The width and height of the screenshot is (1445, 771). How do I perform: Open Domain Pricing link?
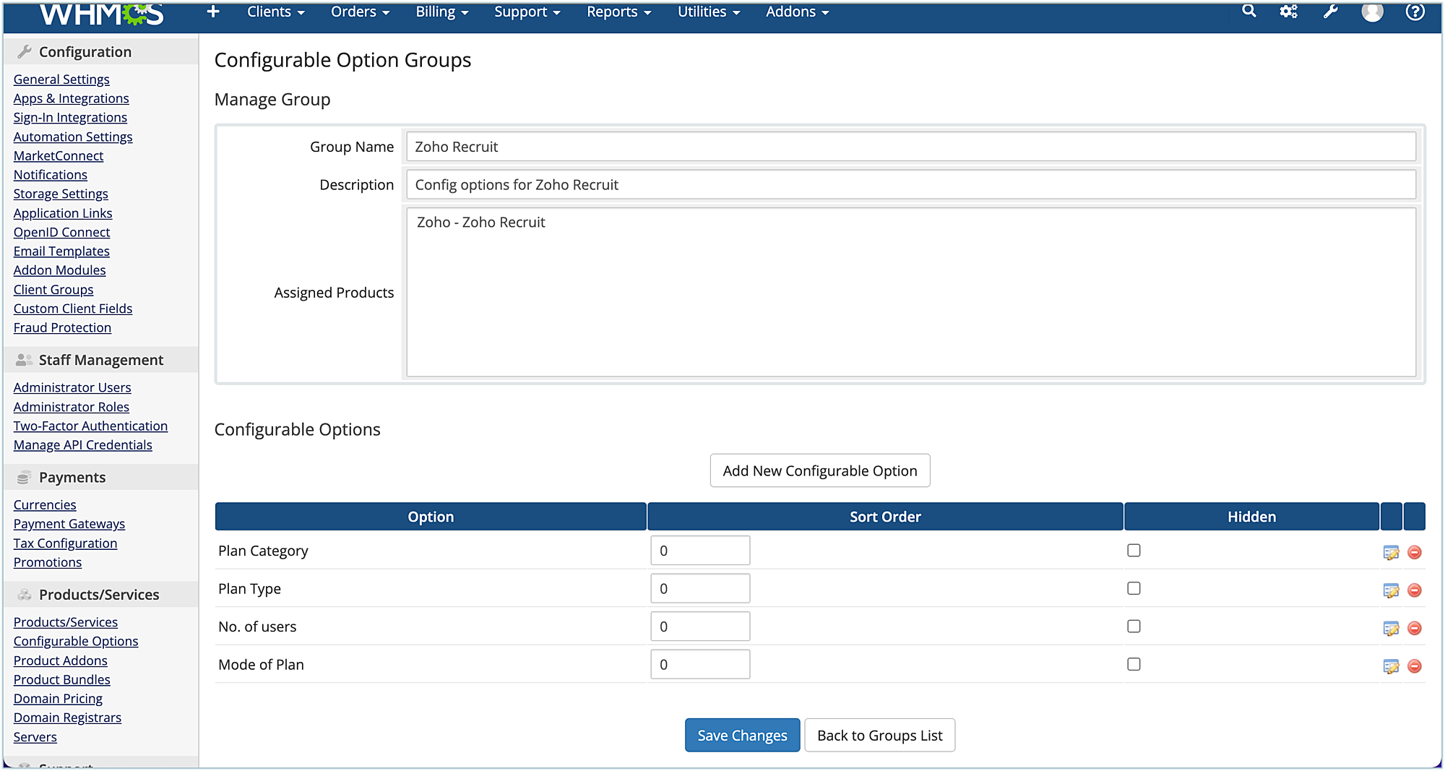tap(58, 699)
